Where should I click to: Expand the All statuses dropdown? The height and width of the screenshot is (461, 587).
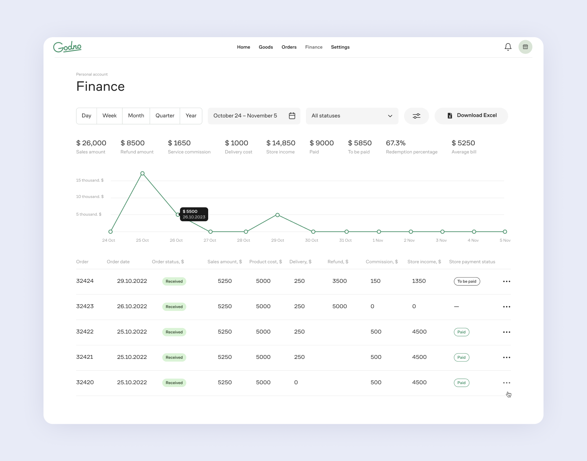click(x=352, y=116)
